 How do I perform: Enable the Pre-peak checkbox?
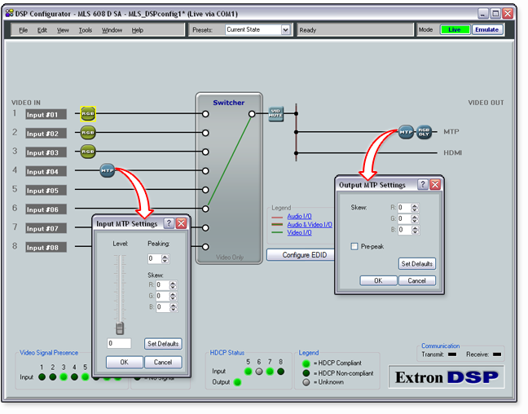click(354, 246)
